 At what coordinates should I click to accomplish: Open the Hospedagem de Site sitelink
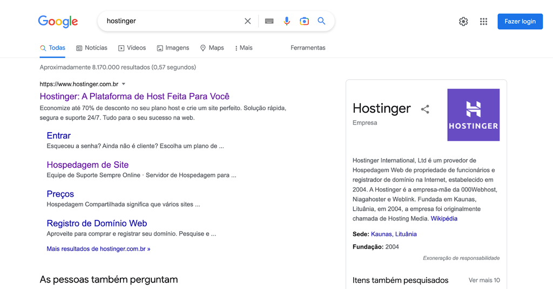tap(87, 165)
